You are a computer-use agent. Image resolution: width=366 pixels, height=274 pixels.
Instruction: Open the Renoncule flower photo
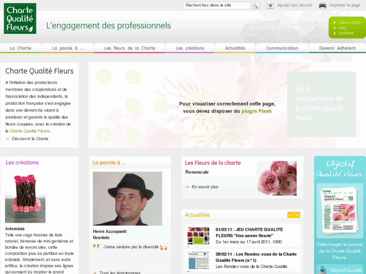276,178
